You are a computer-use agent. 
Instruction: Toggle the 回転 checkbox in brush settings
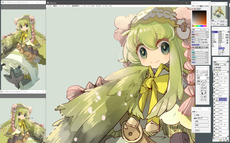202,40
